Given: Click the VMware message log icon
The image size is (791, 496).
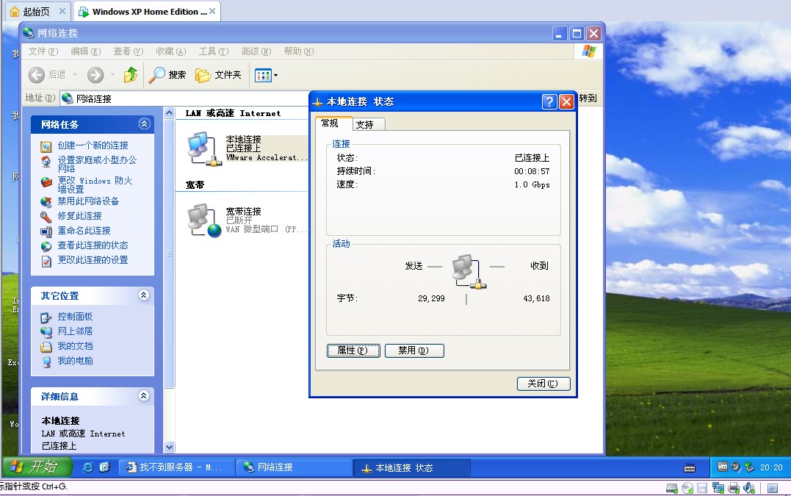Looking at the screenshot, I should point(773,488).
